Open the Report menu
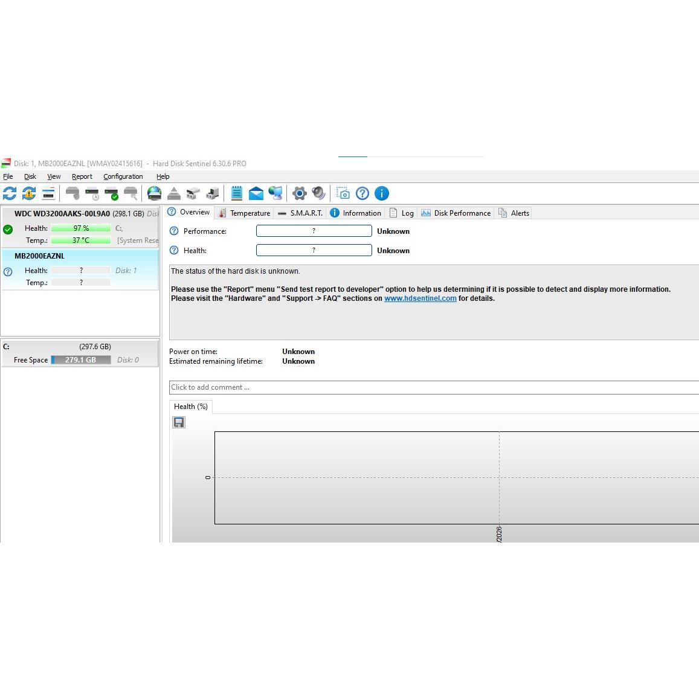This screenshot has height=699, width=699. (82, 176)
